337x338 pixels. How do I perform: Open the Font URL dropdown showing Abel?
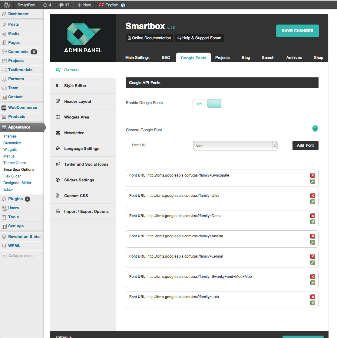pos(235,146)
